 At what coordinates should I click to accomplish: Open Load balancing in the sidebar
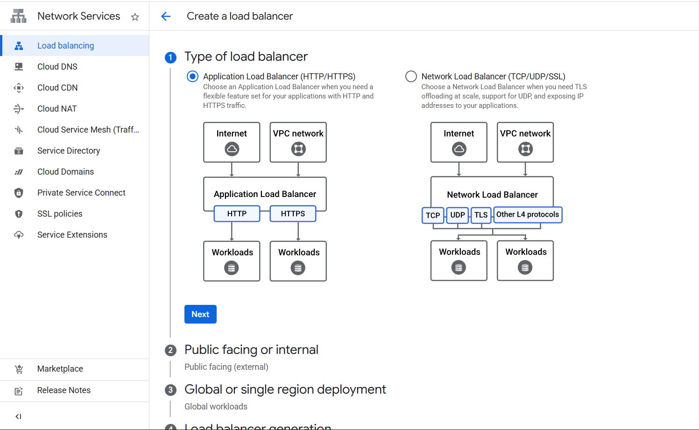click(x=66, y=46)
